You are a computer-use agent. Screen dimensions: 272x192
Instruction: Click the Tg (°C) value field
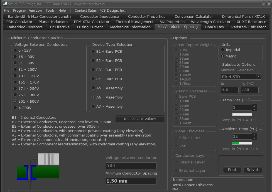250,90
